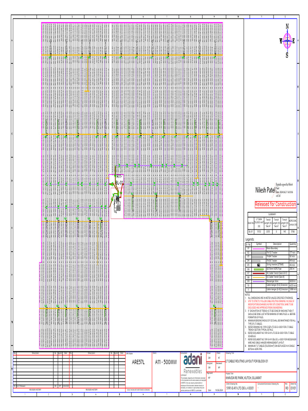Click left REVISION HISTORY label
The width and height of the screenshot is (308, 411).
click(x=35, y=390)
